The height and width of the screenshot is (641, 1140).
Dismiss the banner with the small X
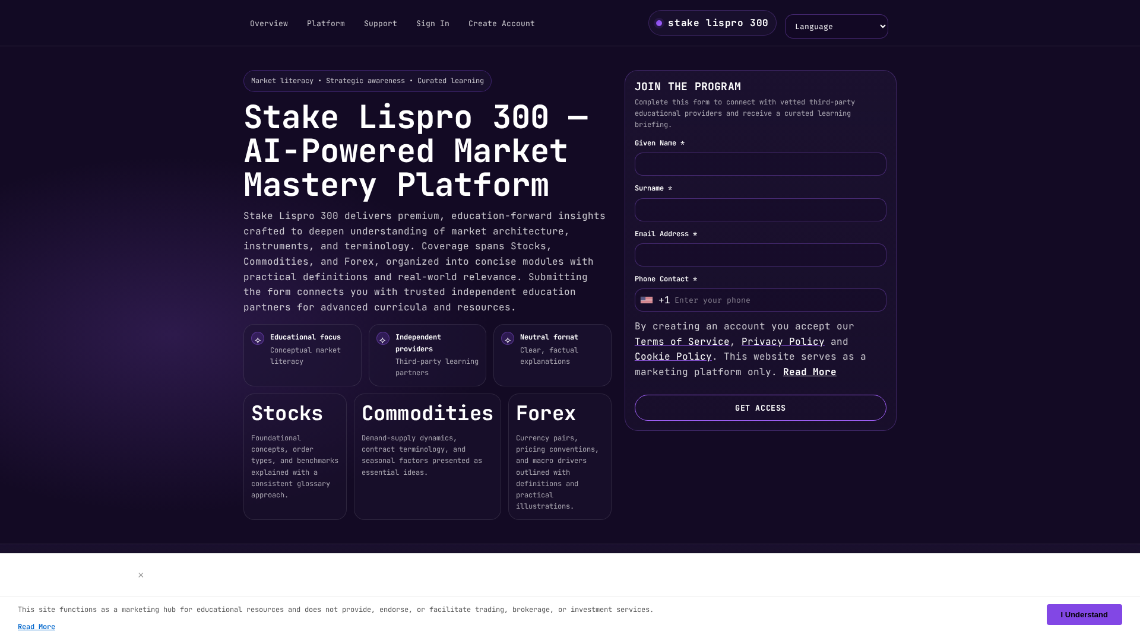(141, 575)
